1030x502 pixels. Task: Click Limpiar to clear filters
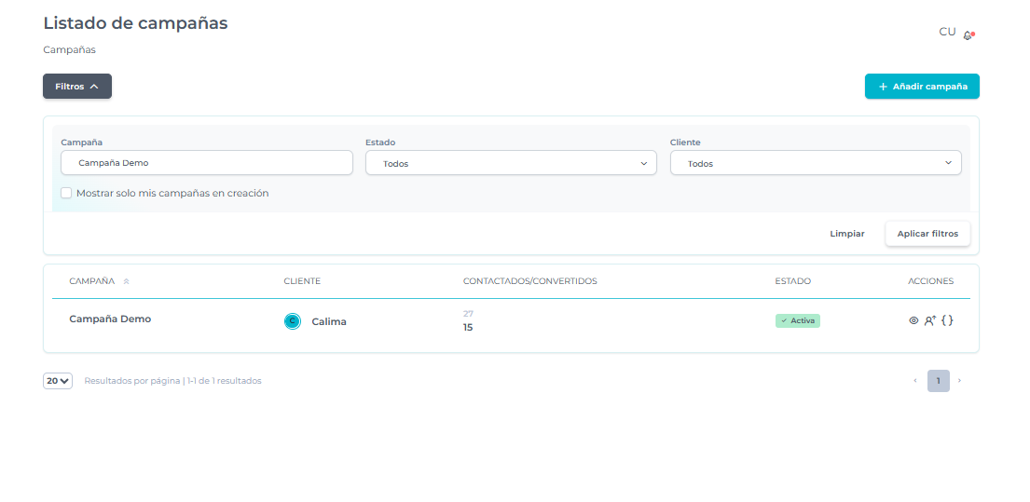click(846, 234)
